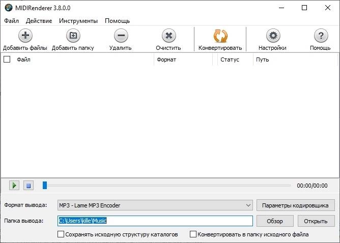Screen dimensions: 340x243
Task: Toggle the select-all checkbox beside Файл
Action: pyautogui.click(x=7, y=59)
